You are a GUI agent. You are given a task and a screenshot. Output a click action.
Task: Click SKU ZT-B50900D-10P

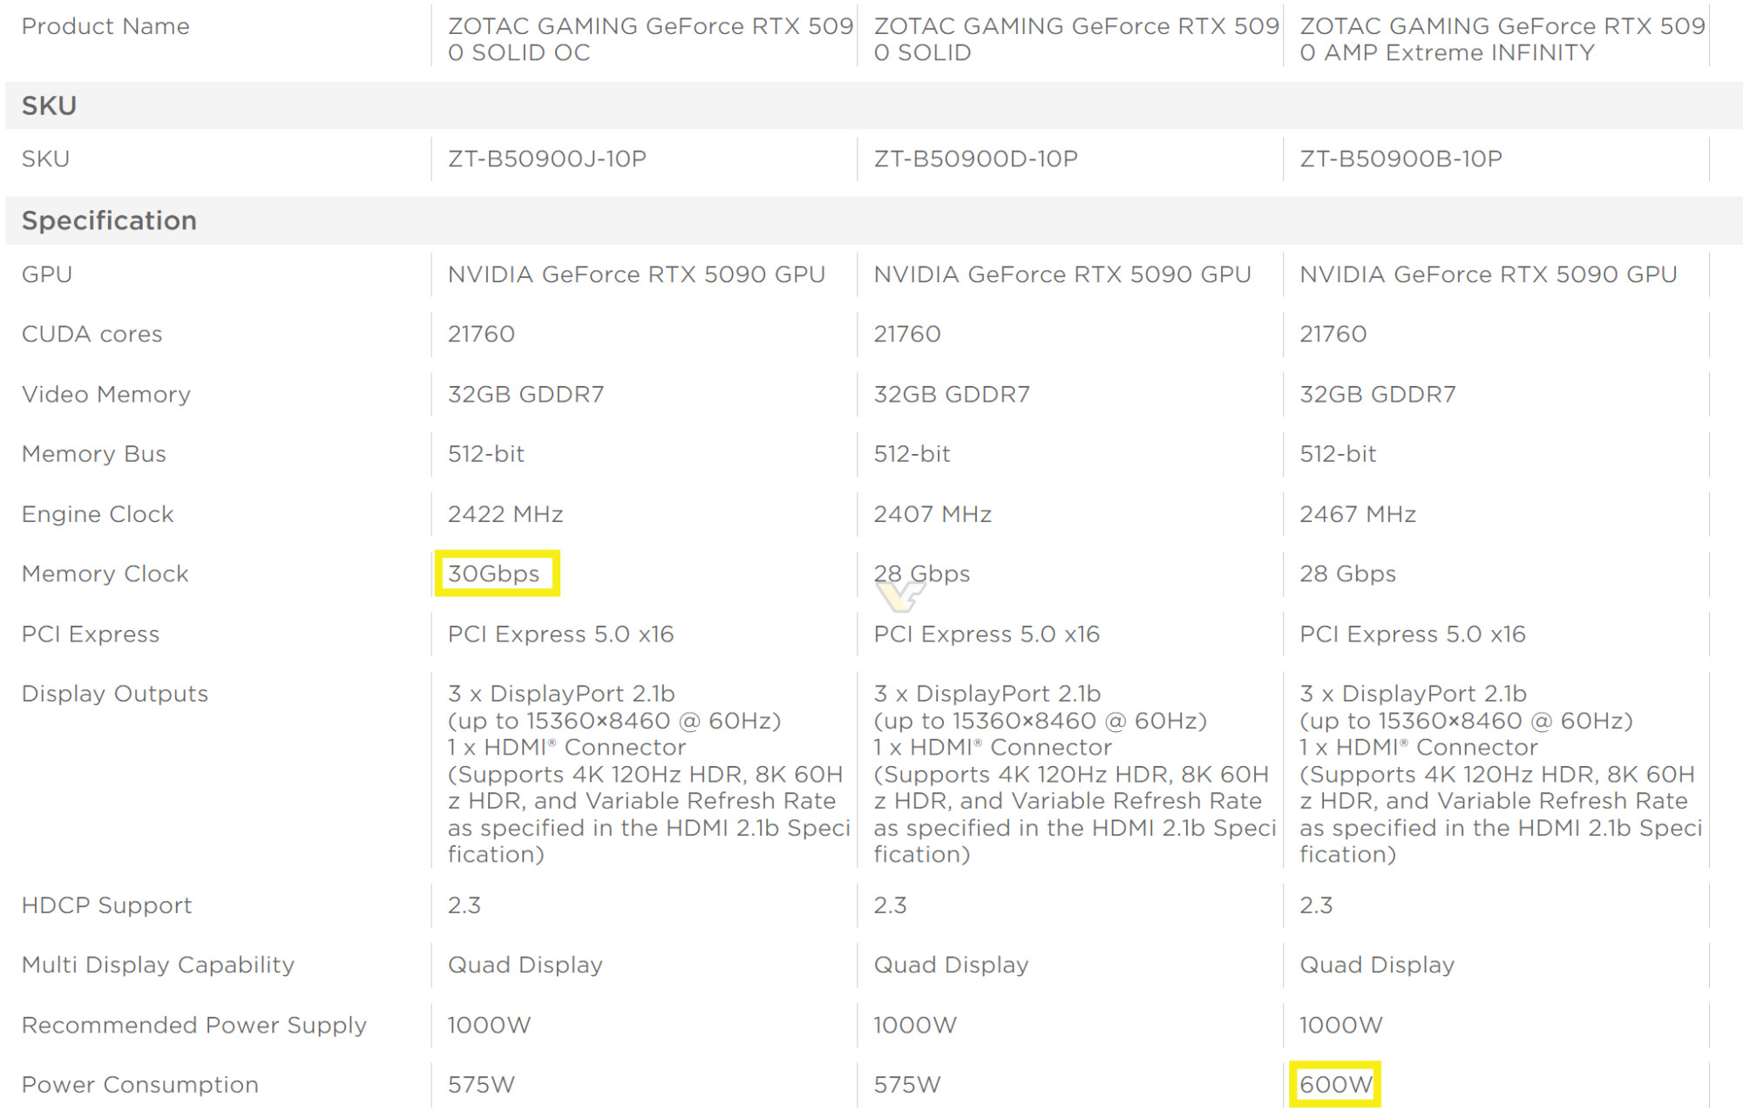click(975, 159)
